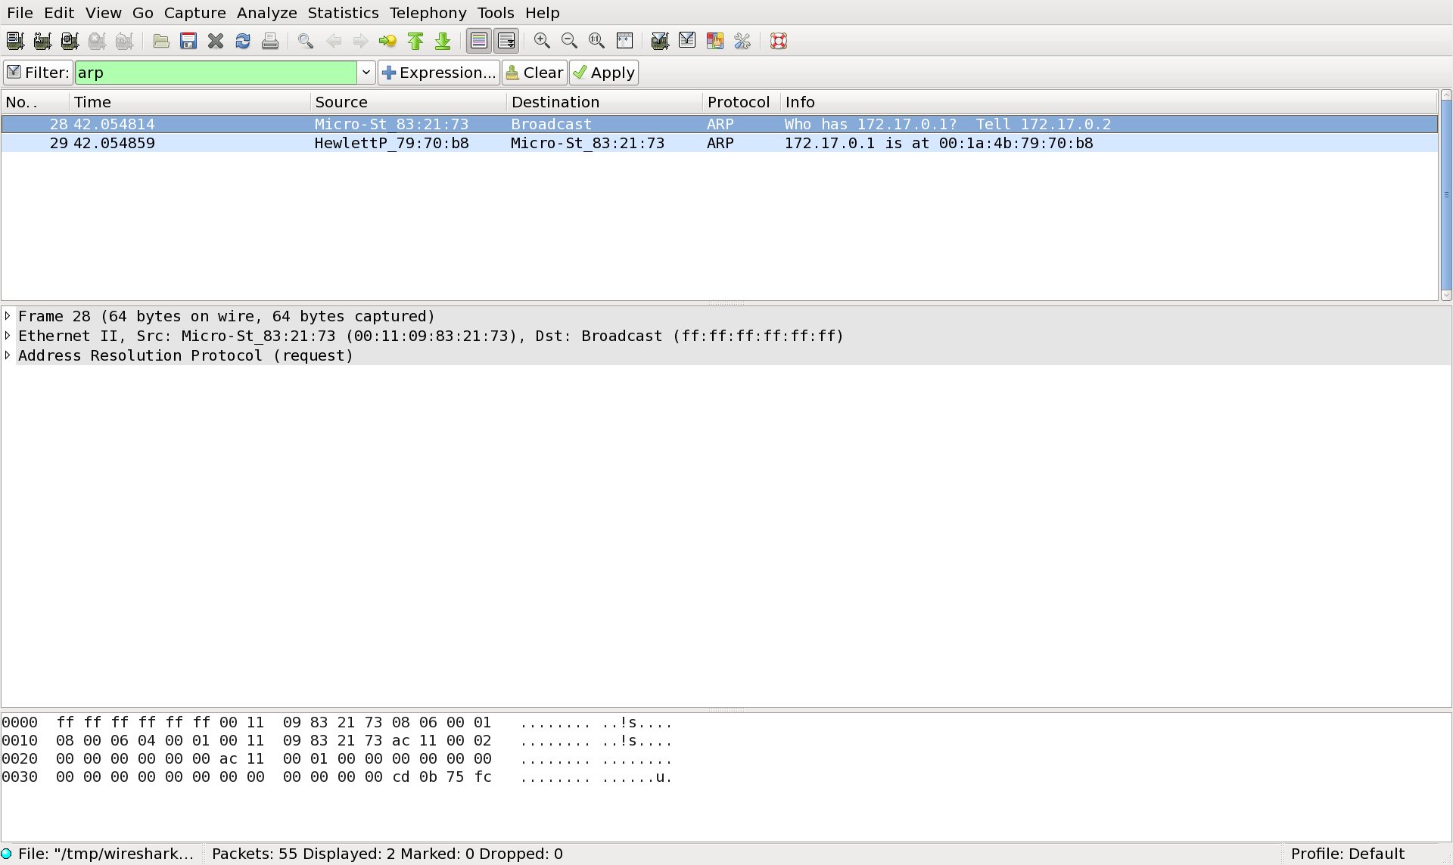
Task: Zoom in toolbar icon
Action: tap(542, 41)
